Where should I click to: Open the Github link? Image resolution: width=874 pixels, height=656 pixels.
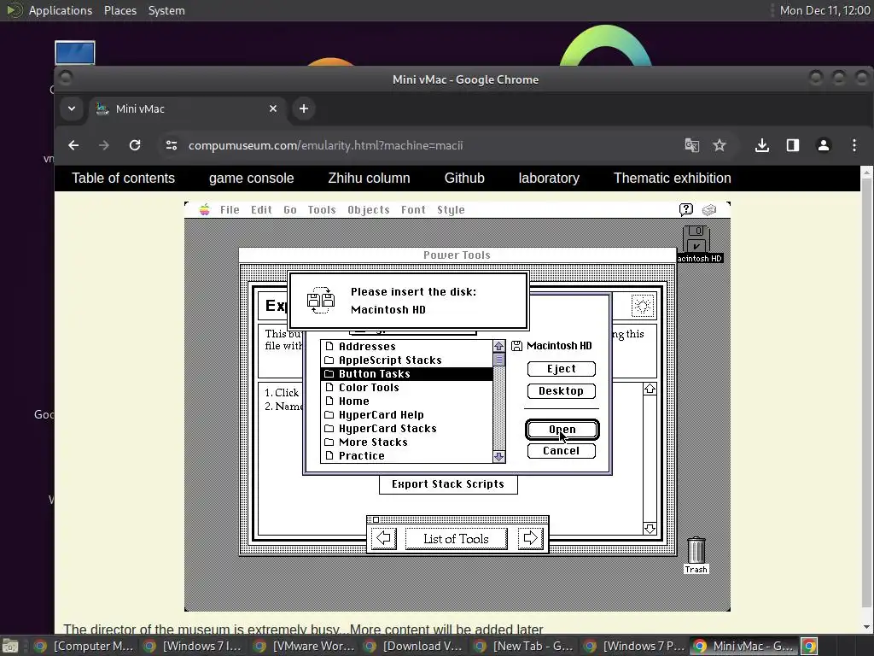pyautogui.click(x=464, y=178)
